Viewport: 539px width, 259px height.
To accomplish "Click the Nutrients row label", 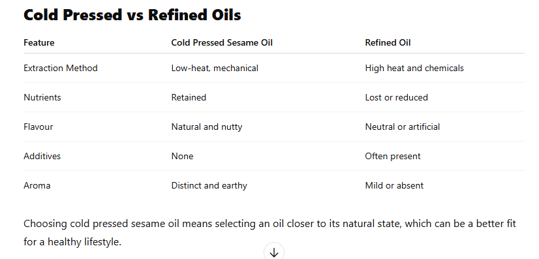I will tap(42, 97).
